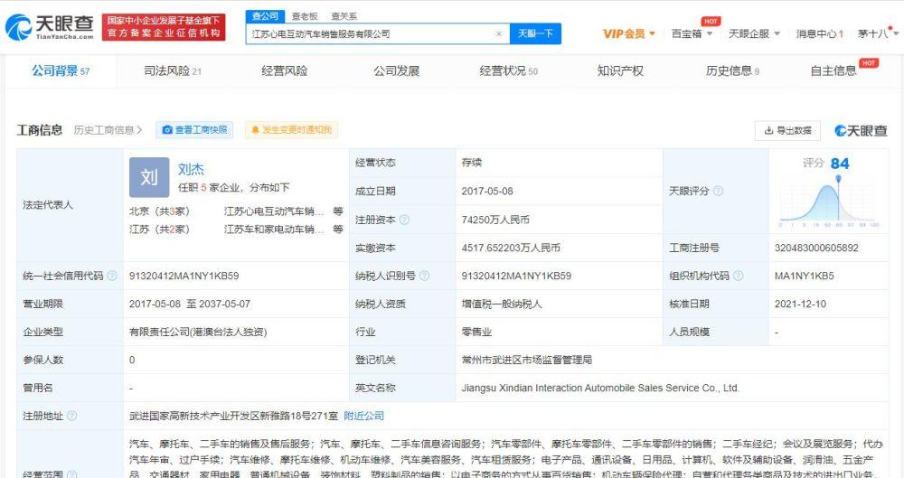Select the 司法风险 tab

(x=173, y=70)
